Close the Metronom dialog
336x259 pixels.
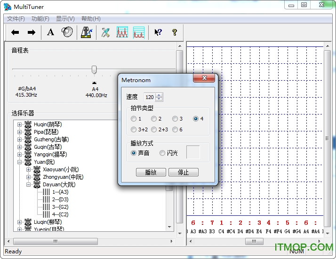point(204,78)
